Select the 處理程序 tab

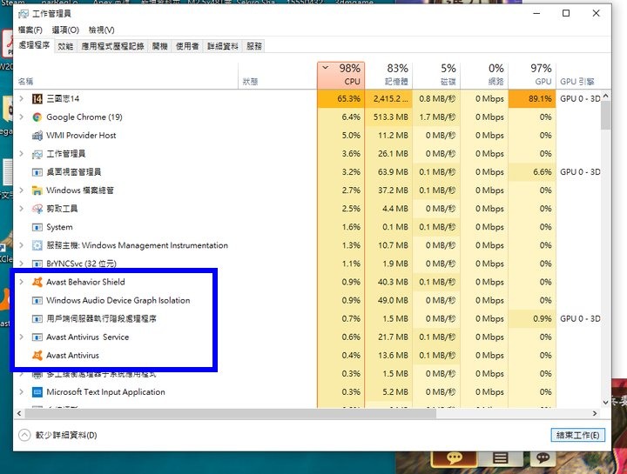[34, 45]
